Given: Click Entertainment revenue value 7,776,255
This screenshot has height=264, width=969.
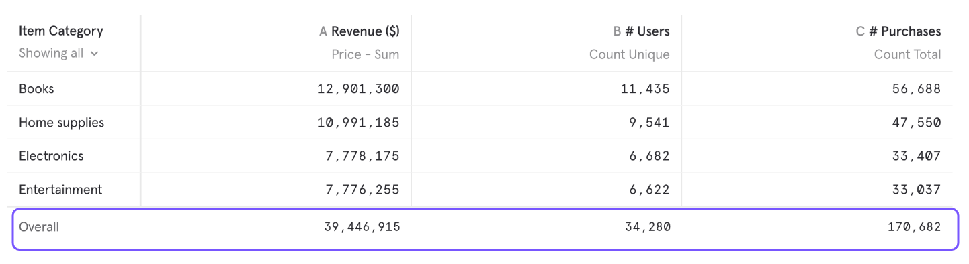Looking at the screenshot, I should (363, 190).
